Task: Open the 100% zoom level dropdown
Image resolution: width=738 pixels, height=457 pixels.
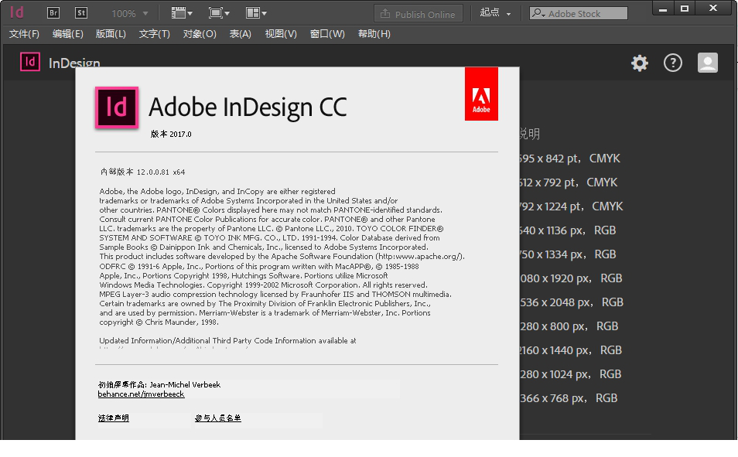Action: pyautogui.click(x=129, y=14)
